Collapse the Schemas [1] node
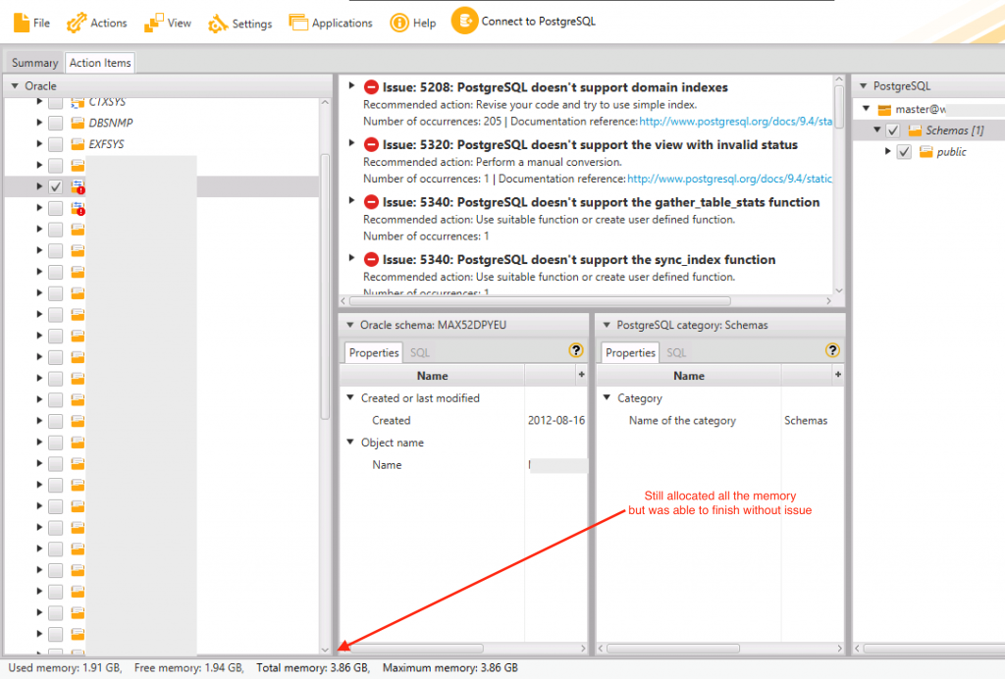 pos(877,131)
